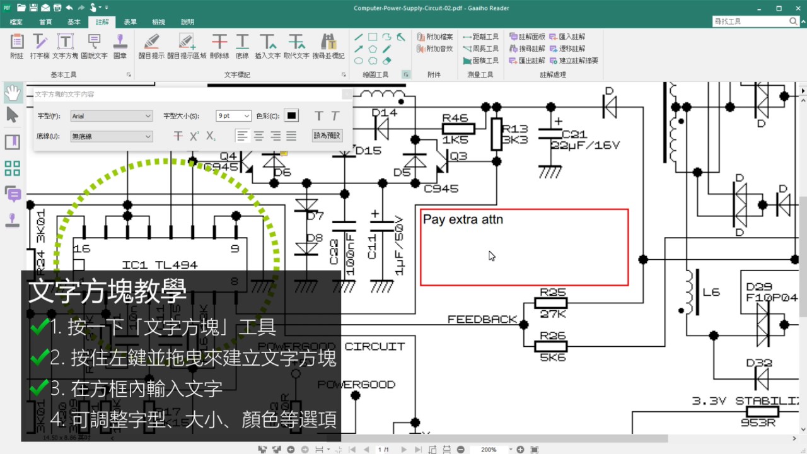Justify text box content

(291, 136)
